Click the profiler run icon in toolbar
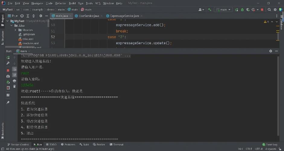The height and width of the screenshot is (151, 284). [x=253, y=10]
